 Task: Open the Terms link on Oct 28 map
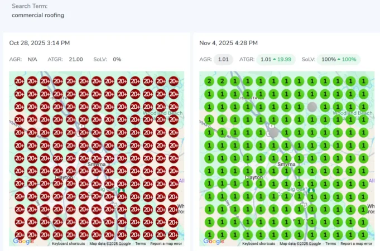point(140,244)
